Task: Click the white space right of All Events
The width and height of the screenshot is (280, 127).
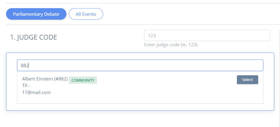Action: (x=191, y=14)
